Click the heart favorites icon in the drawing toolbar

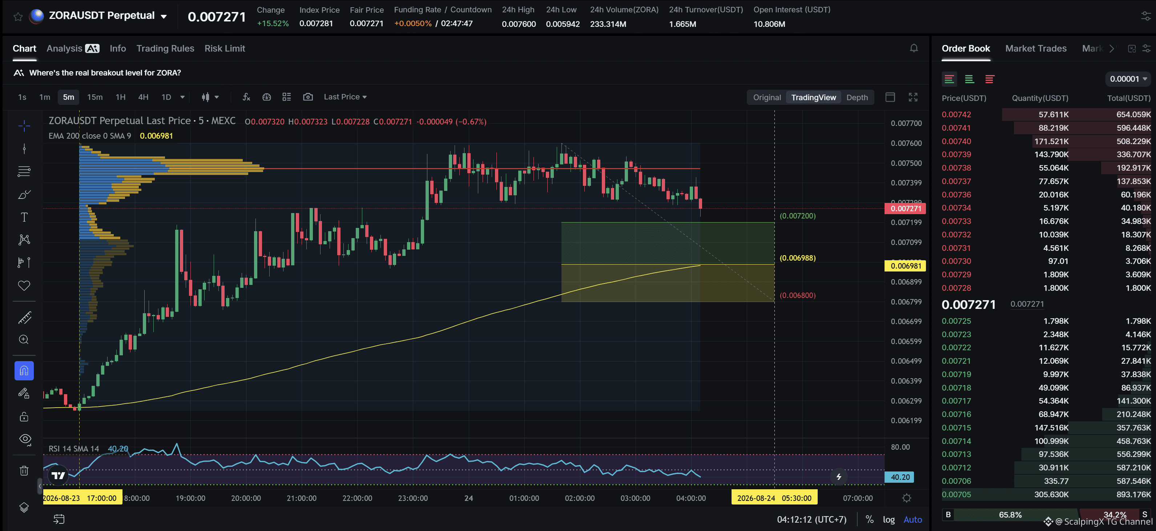[24, 285]
